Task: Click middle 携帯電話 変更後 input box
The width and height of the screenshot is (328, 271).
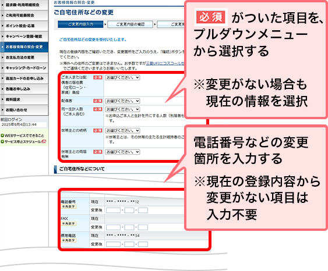Action: click(x=129, y=244)
